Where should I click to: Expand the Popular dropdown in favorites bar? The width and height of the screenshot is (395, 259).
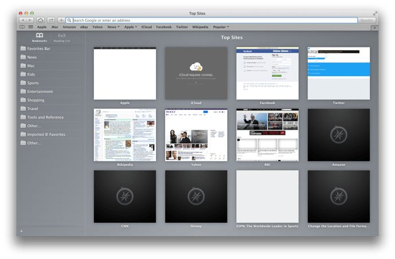tap(221, 27)
